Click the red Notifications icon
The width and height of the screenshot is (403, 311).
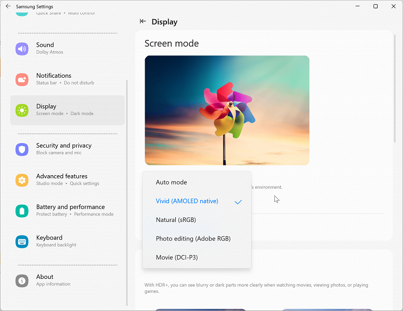pyautogui.click(x=22, y=80)
